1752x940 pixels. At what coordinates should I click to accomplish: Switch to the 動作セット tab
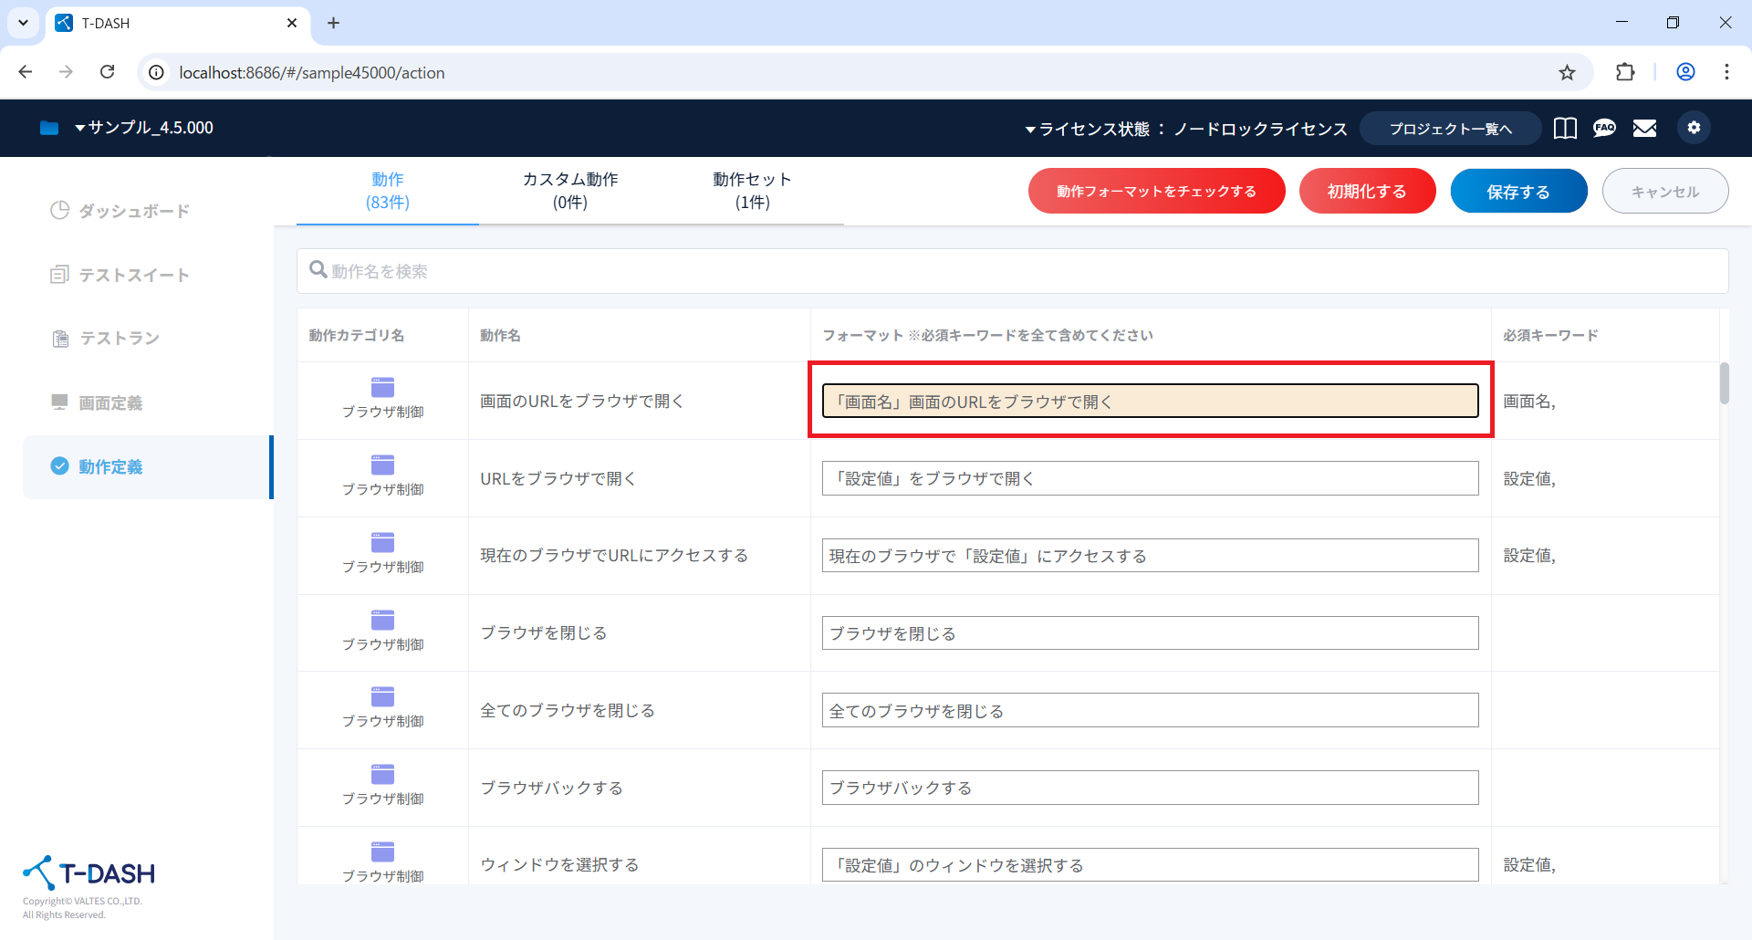752,191
